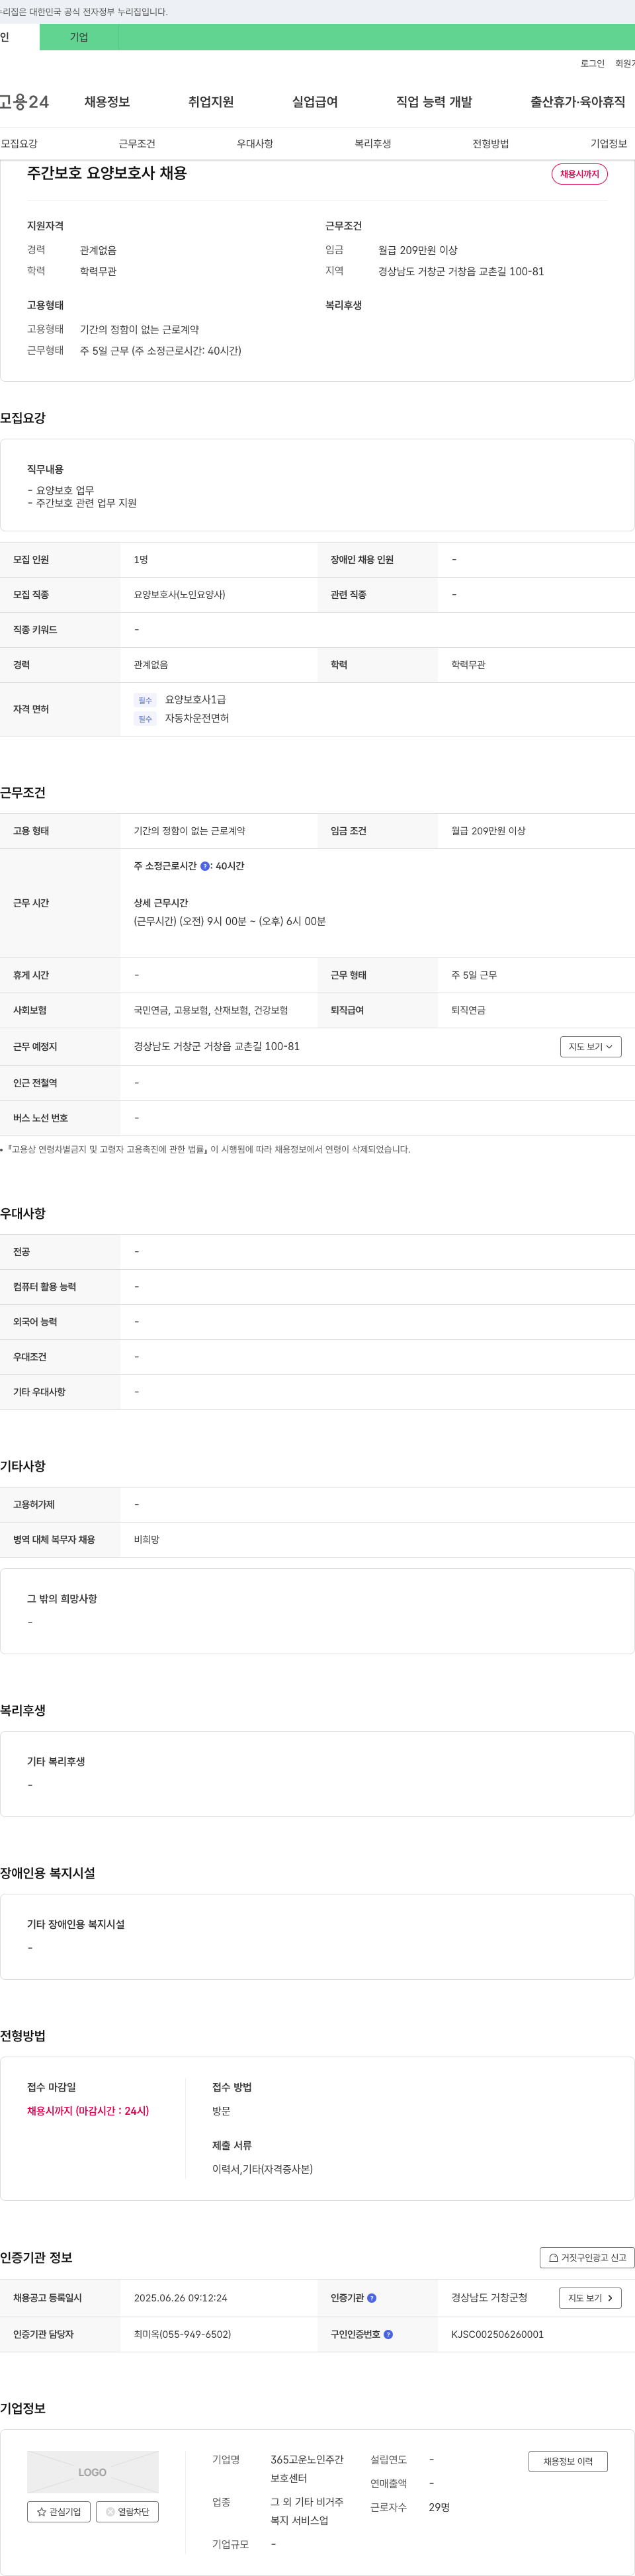The height and width of the screenshot is (2576, 635).
Task: Open the 채용정보 main menu
Action: click(x=107, y=102)
